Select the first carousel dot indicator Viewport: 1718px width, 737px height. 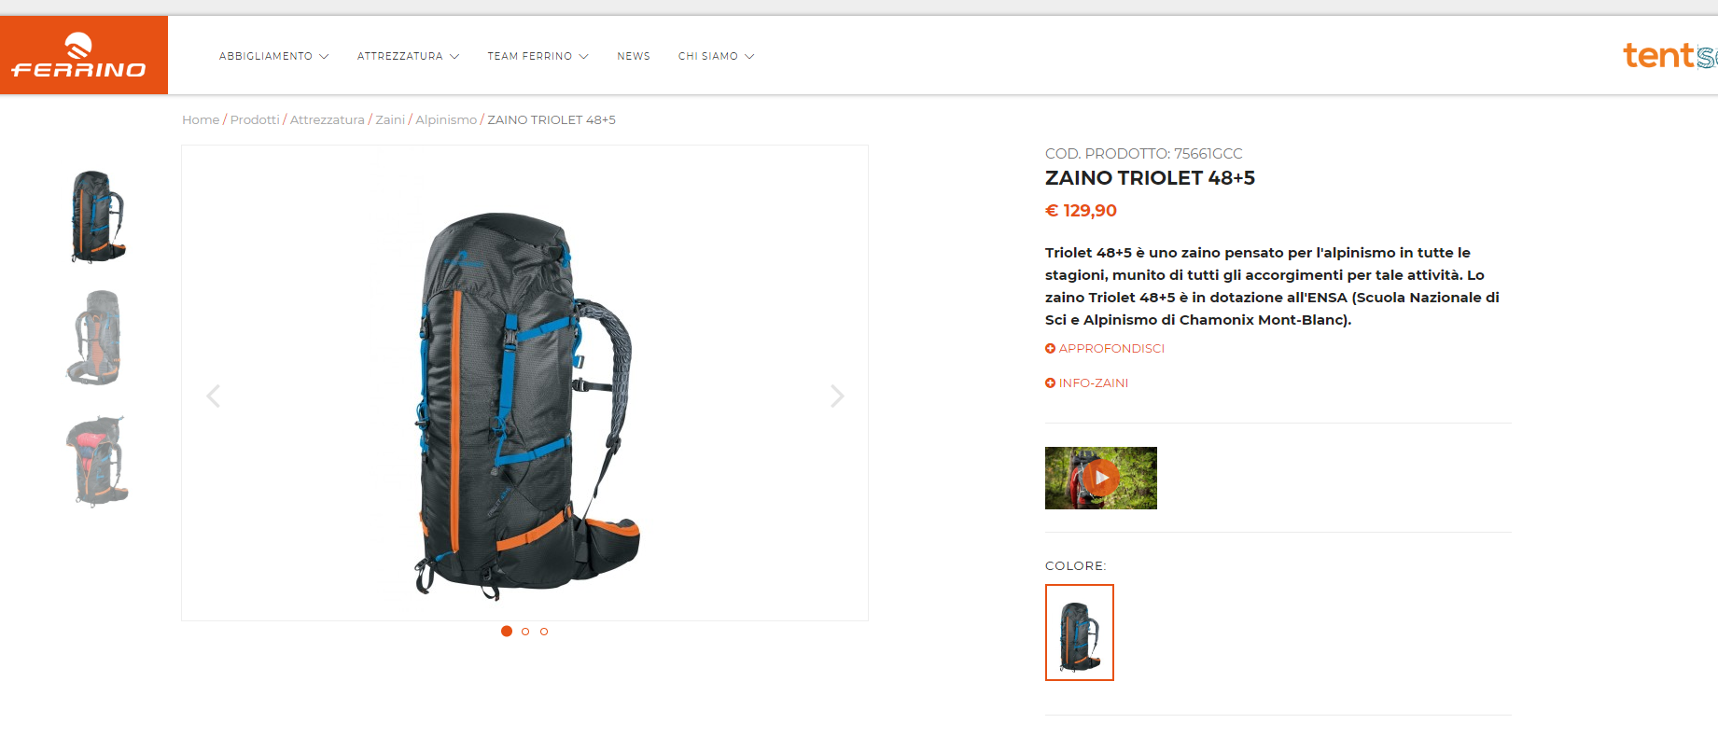[507, 632]
